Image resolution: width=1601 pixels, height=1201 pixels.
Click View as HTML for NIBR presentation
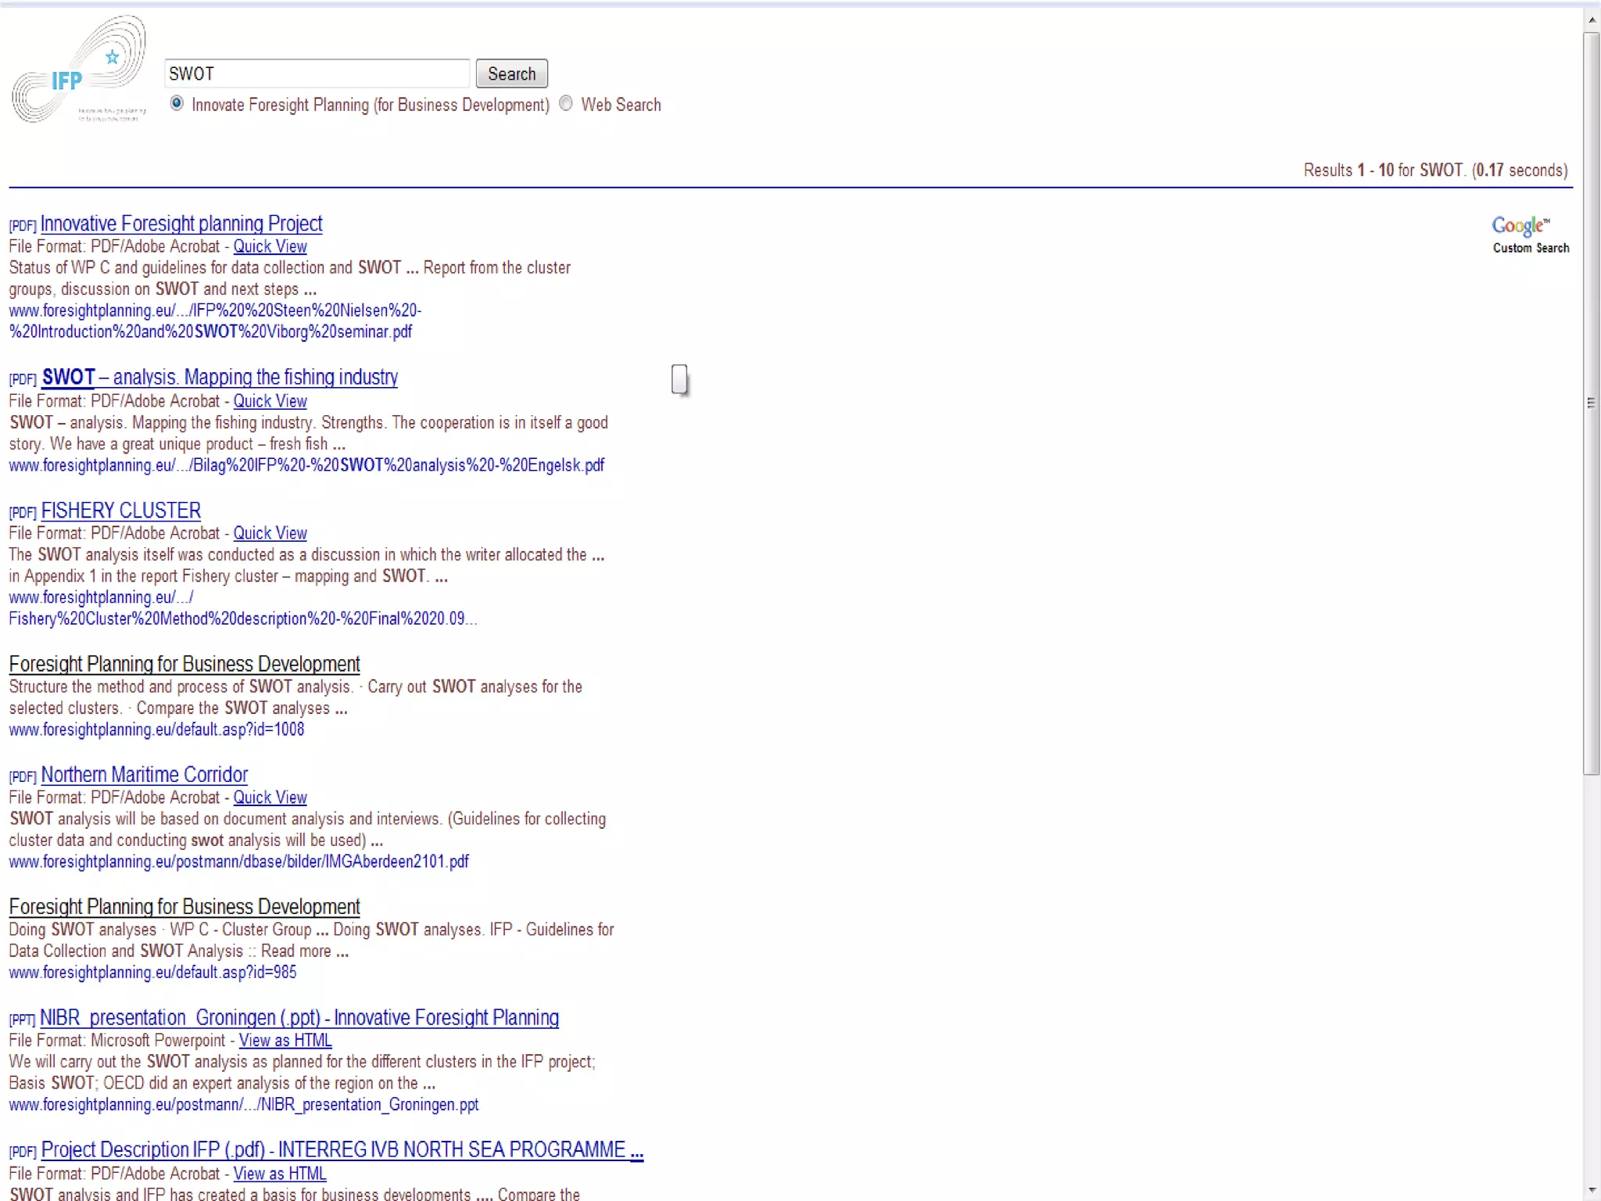285,1041
